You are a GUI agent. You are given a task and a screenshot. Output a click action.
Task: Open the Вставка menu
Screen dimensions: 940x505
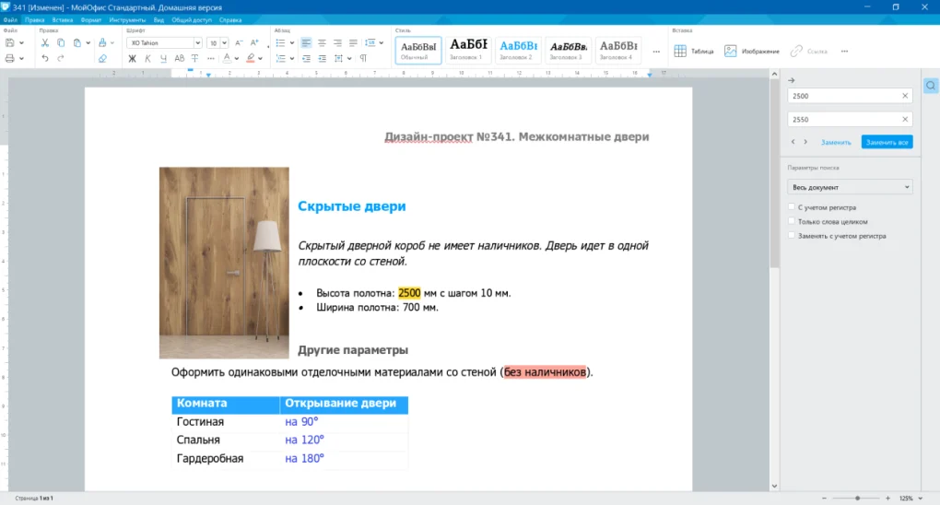[63, 19]
